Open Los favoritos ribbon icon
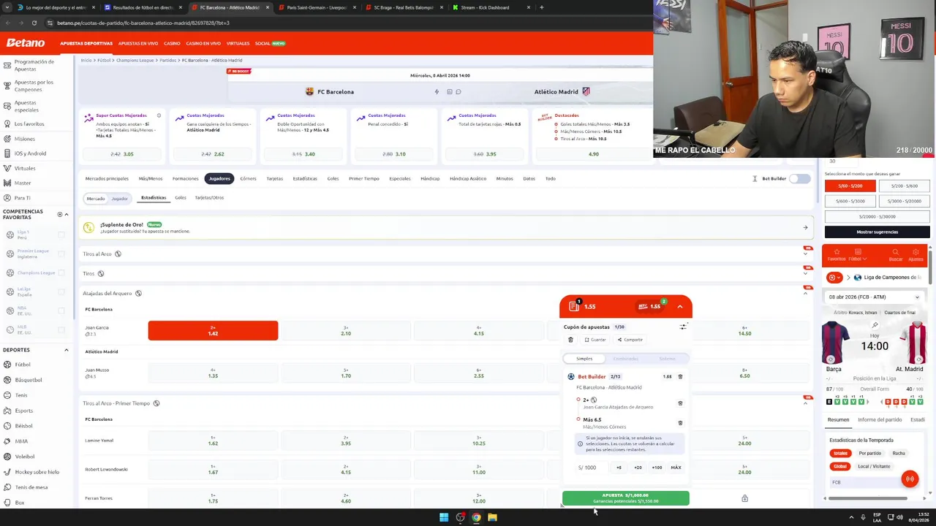936x526 pixels. [7, 124]
